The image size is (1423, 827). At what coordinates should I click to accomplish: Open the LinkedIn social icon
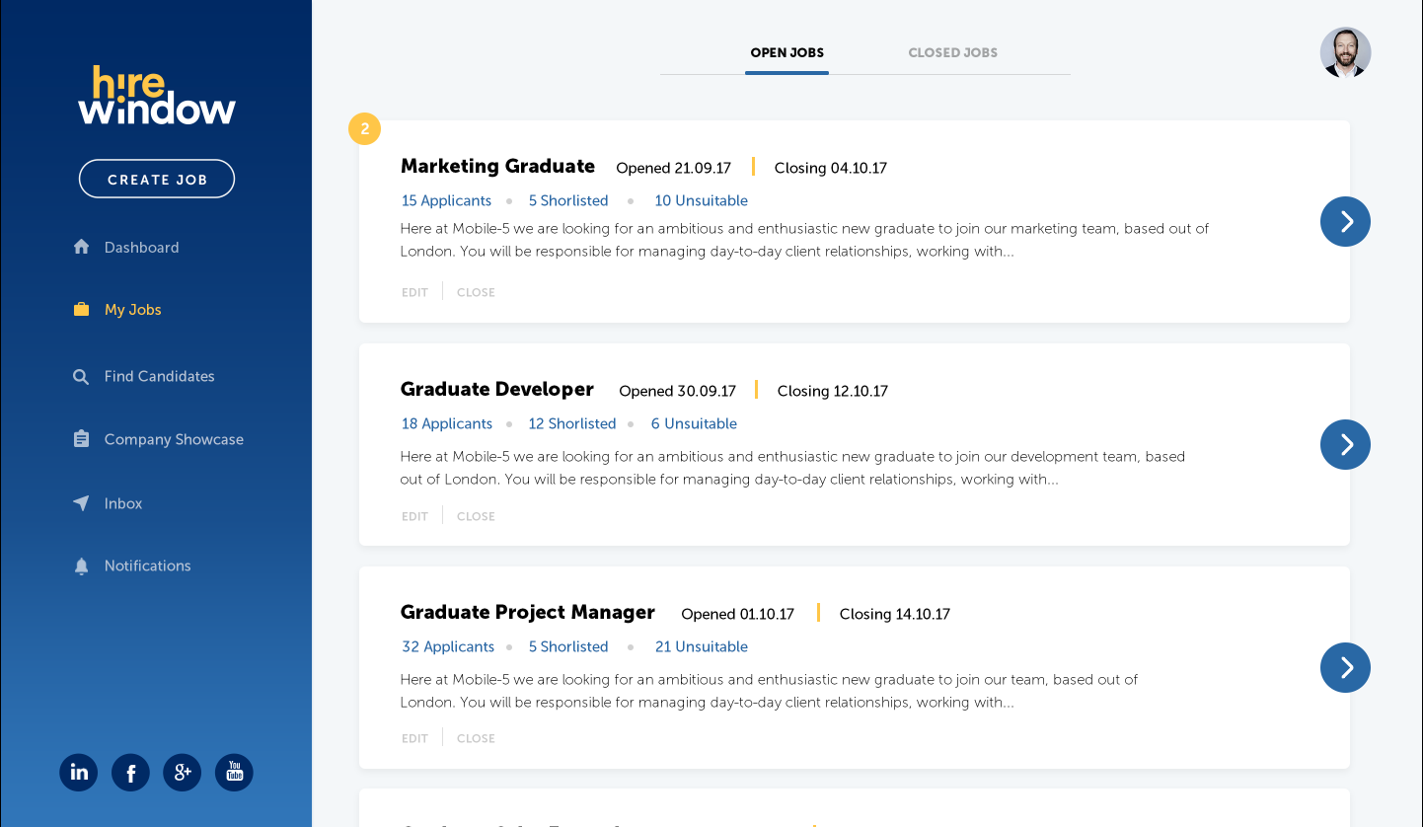click(78, 773)
